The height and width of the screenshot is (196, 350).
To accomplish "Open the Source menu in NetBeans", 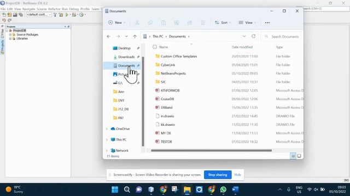I will coord(42,9).
